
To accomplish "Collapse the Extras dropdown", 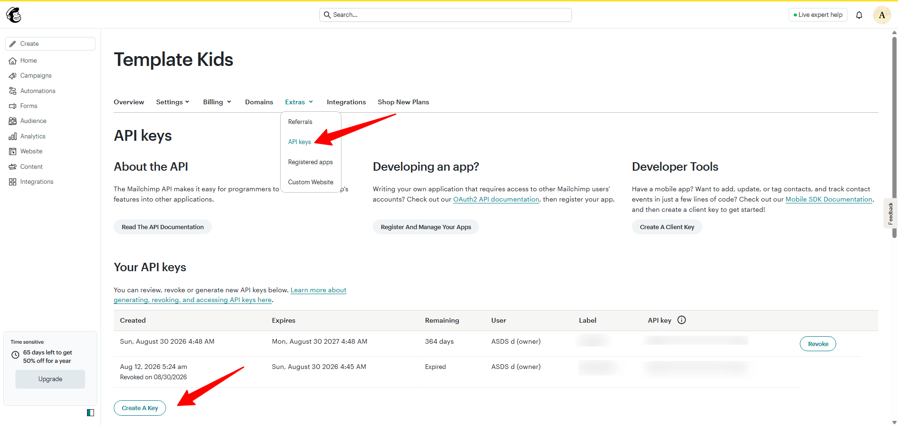I will [299, 102].
